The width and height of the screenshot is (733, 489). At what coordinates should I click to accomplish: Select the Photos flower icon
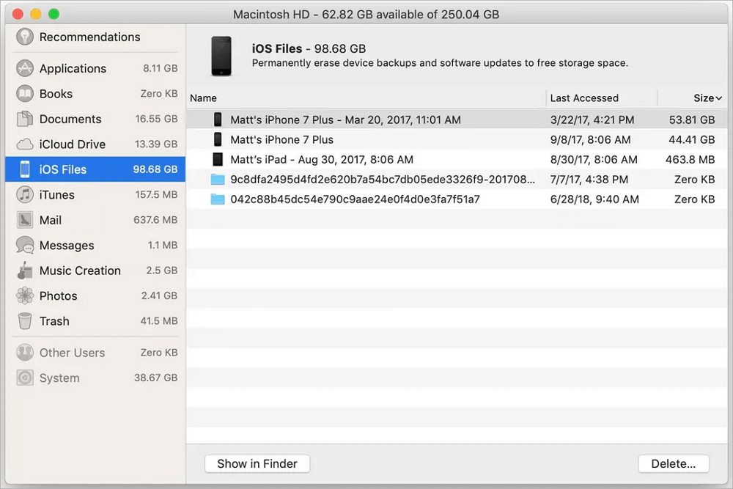click(x=25, y=296)
